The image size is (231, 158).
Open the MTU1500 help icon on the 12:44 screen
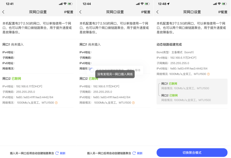coord(133,103)
